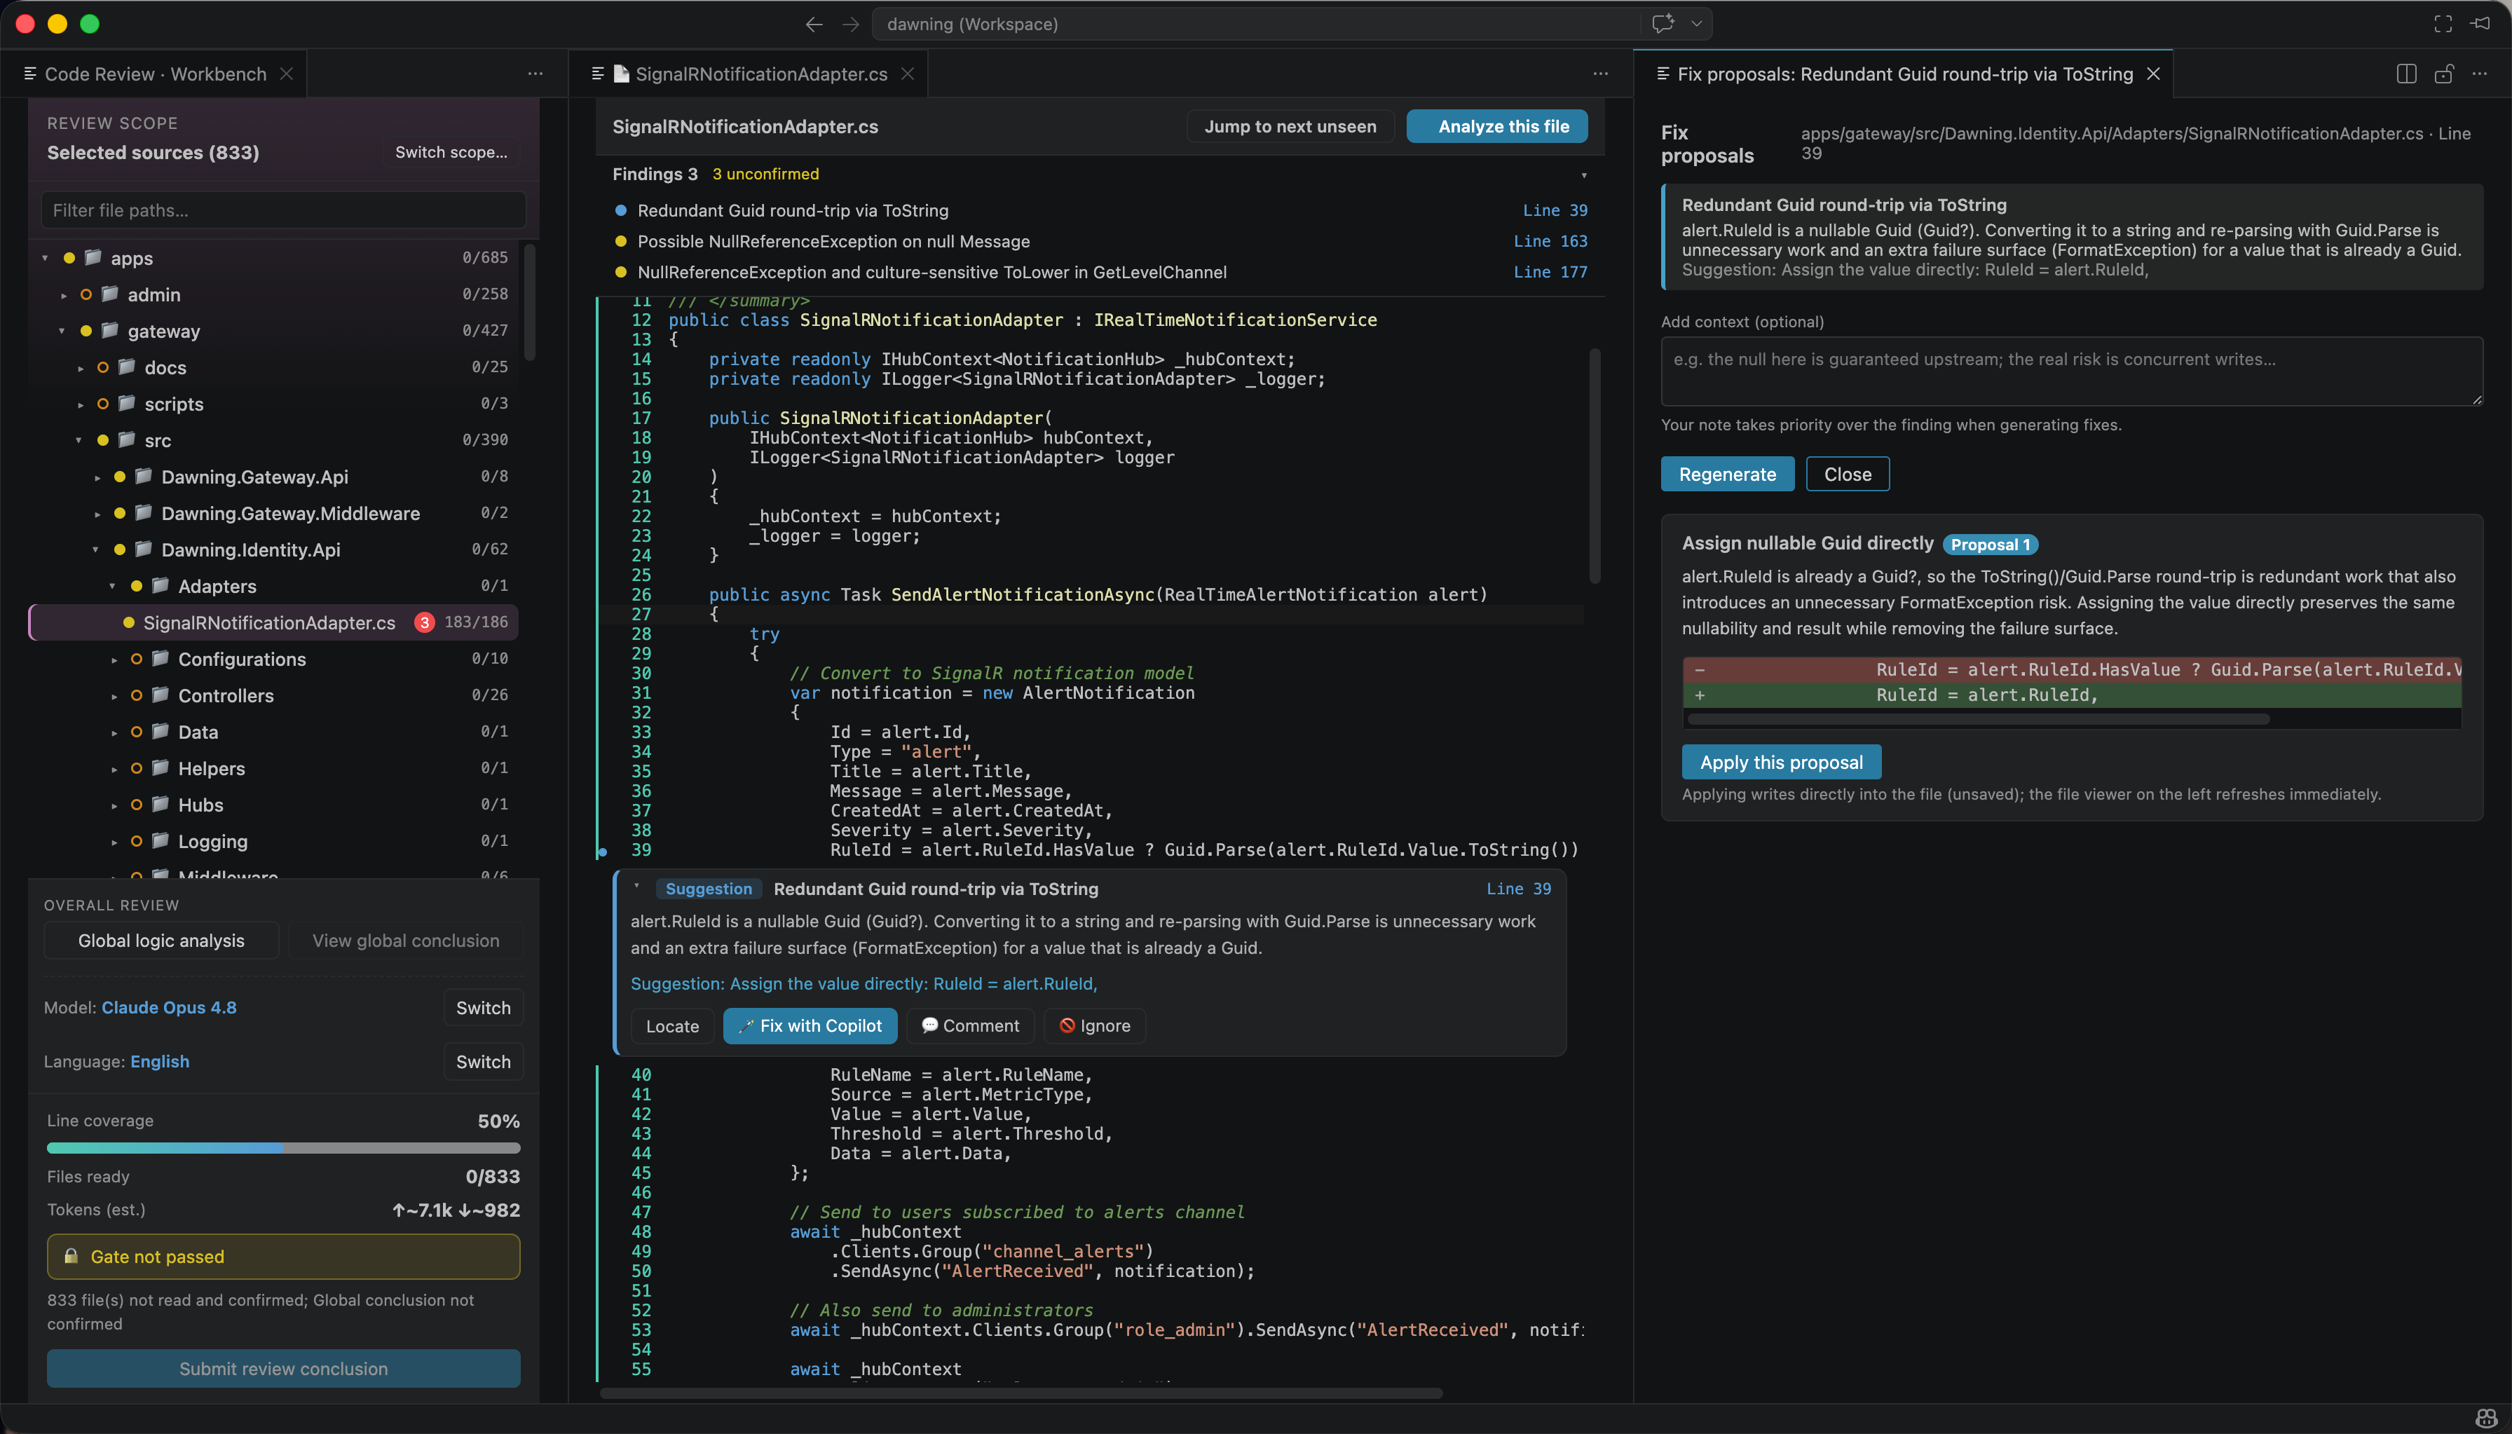Close the SignalRNotificationAdapter.cs editor tab
The height and width of the screenshot is (1434, 2512).
click(907, 74)
